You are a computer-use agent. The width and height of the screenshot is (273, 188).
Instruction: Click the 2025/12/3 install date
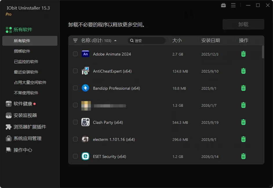tap(210, 54)
